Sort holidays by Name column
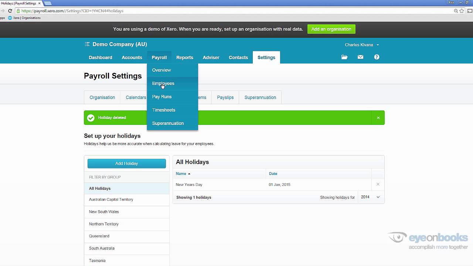Viewport: 473px width, 266px height. point(183,174)
